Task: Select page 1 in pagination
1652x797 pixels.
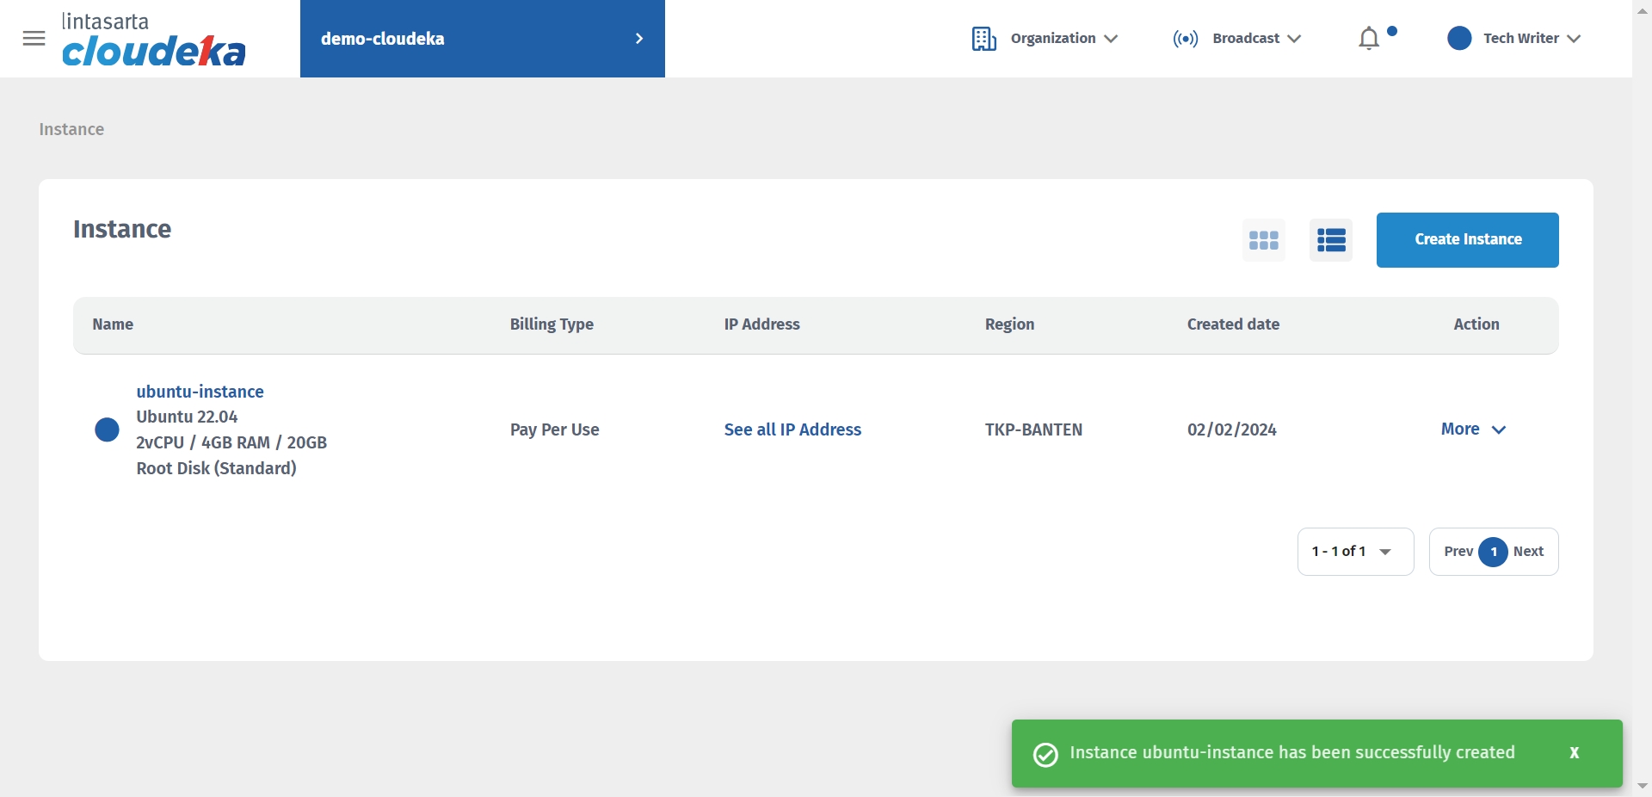Action: [1494, 552]
